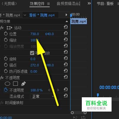Toggle animation stopwatch for 旋转
This screenshot has width=119, height=119.
tap(6, 59)
